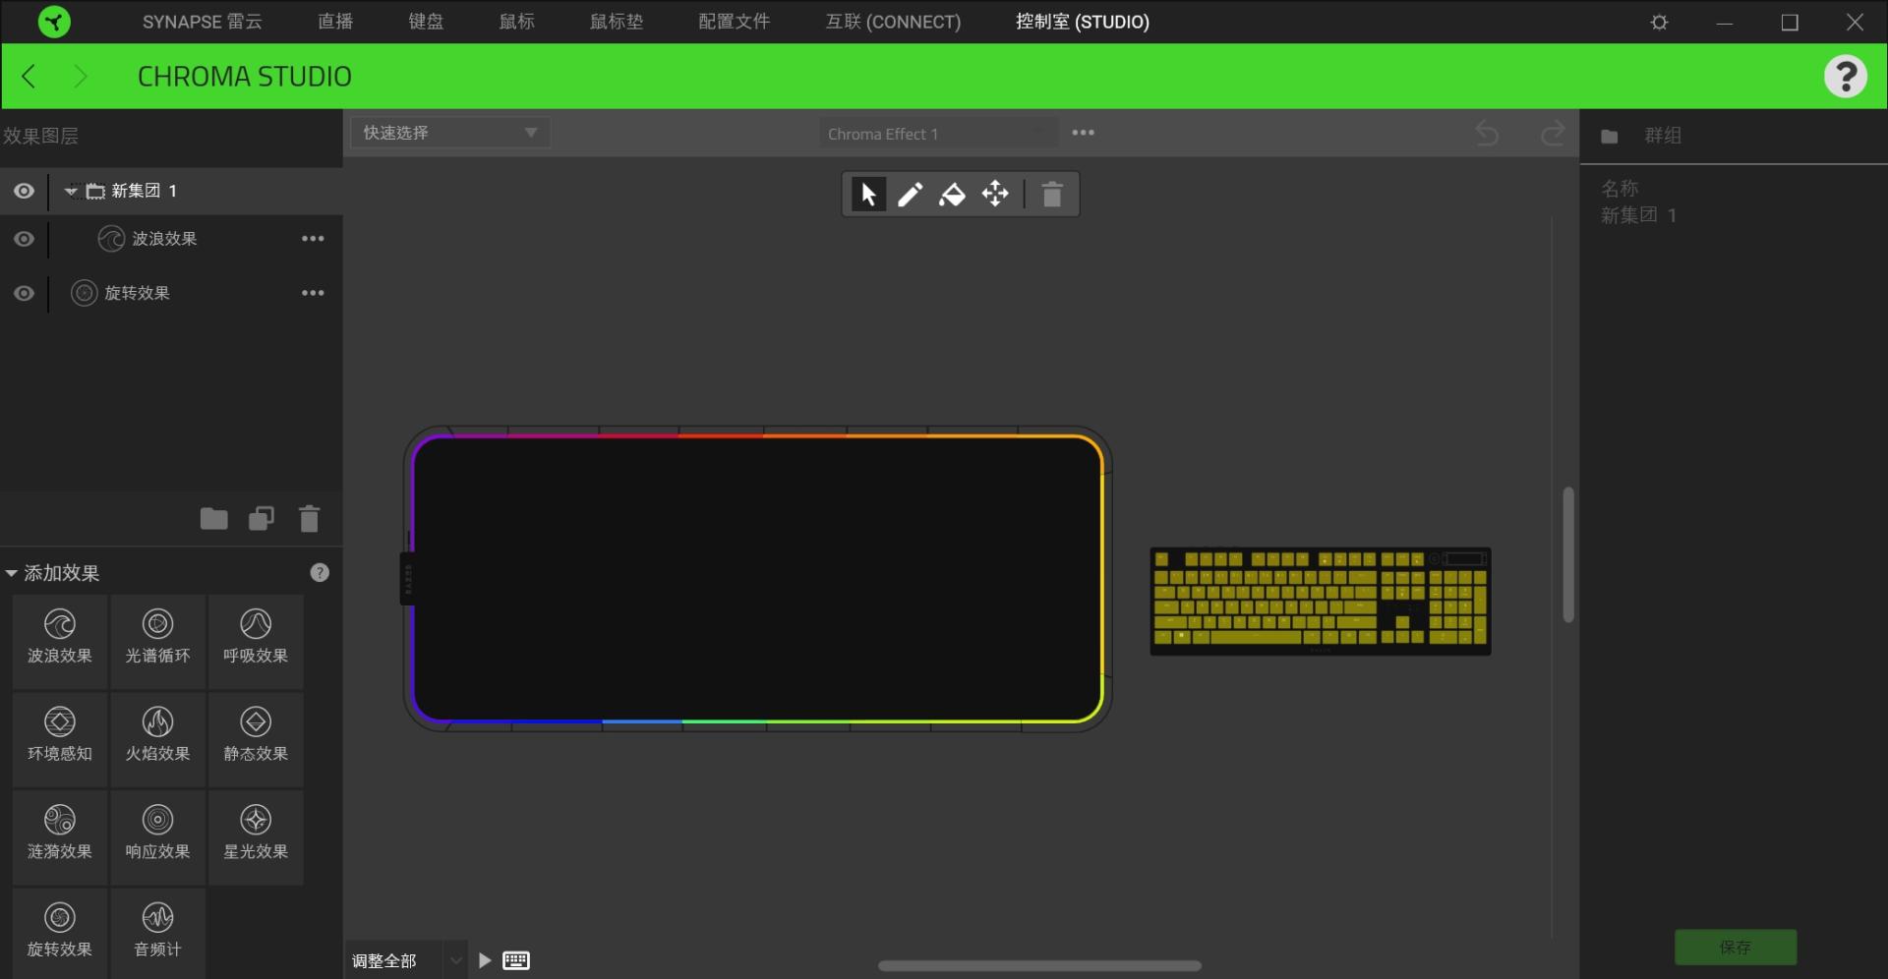Image resolution: width=1888 pixels, height=979 pixels.
Task: Select the 波浪效果 layer row
Action: click(x=171, y=239)
